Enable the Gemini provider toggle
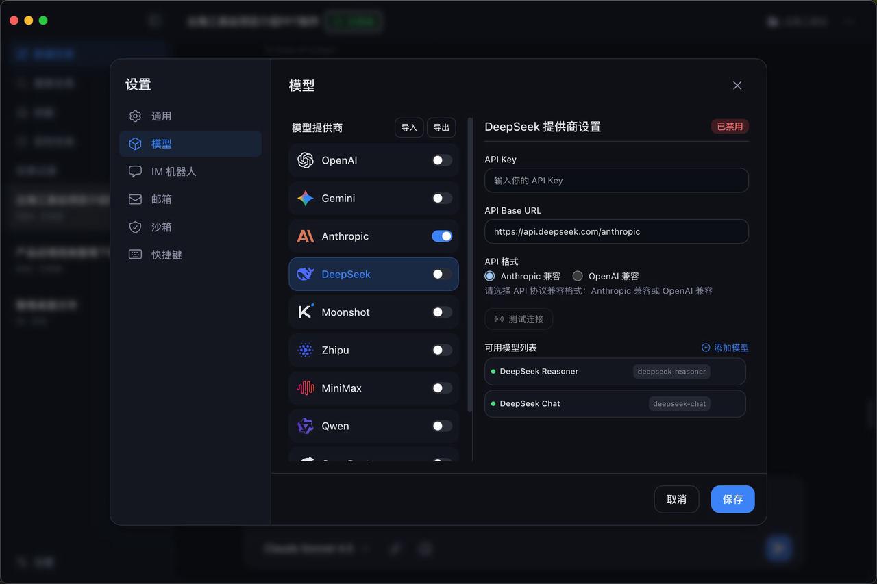 pos(442,199)
